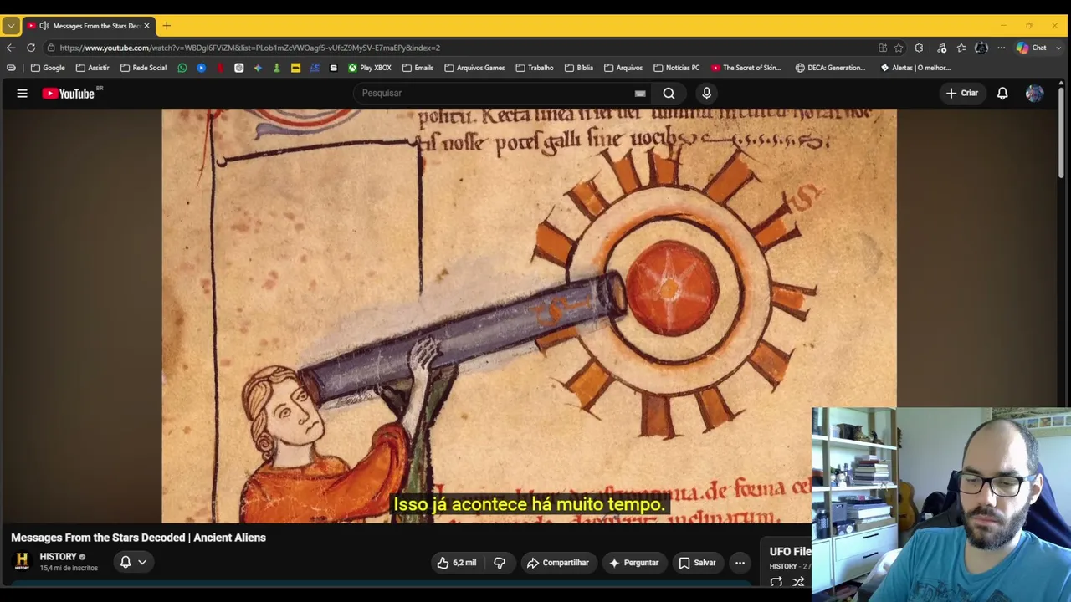Open the Trabalho bookmarks folder
Screen dimensions: 1071x602
click(x=535, y=68)
